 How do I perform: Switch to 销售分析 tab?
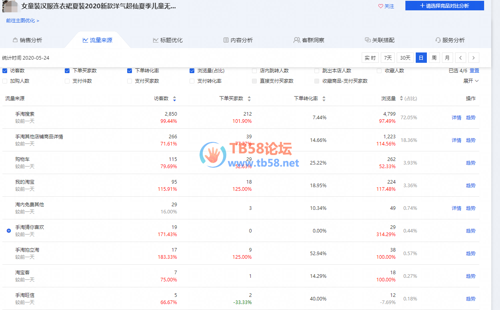click(27, 40)
